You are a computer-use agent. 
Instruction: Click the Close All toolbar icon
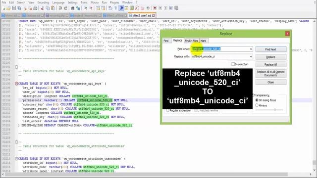(30, 8)
